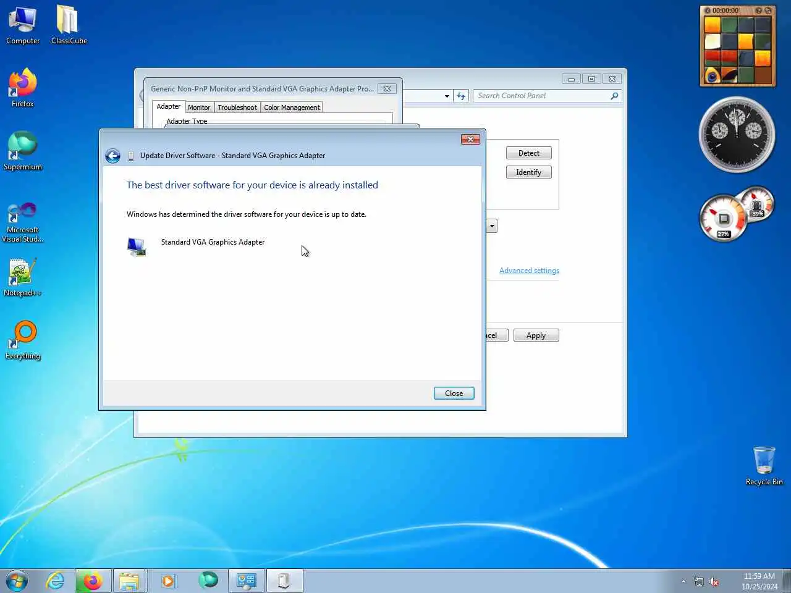Expand the Control Panel address bar dropdown

click(x=447, y=96)
